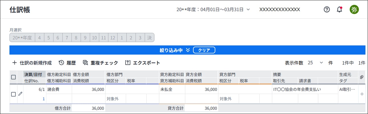
Task: Open the help question mark icon
Action: pyautogui.click(x=327, y=9)
